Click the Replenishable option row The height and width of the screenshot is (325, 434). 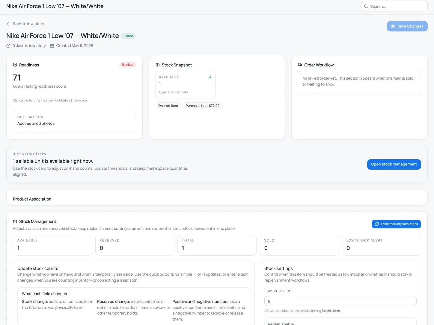point(340,321)
